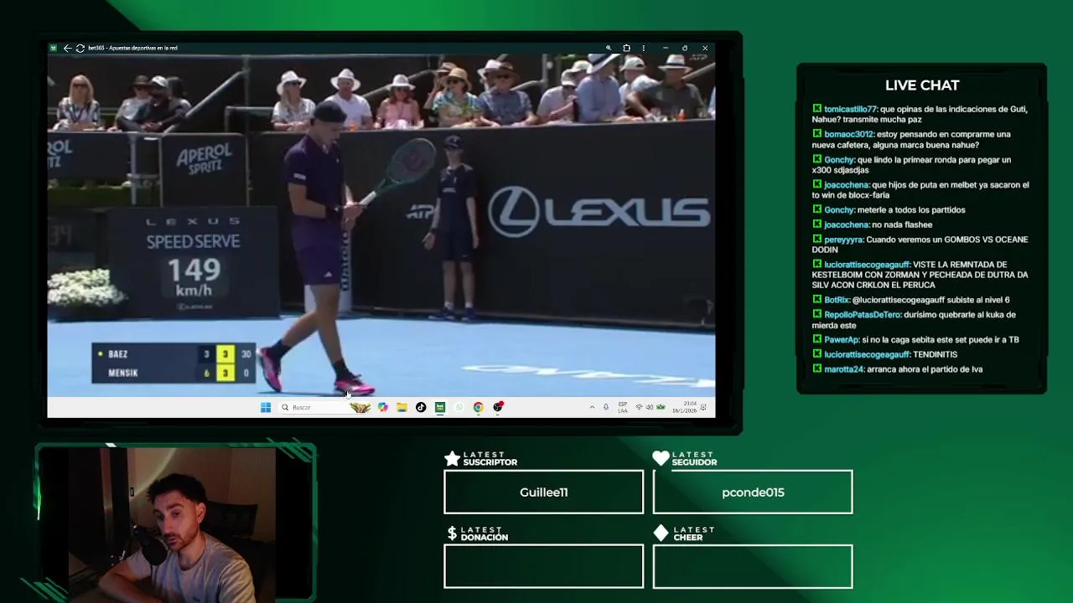Select latest subscriber Guillee11 box
This screenshot has width=1073, height=603.
coord(543,492)
